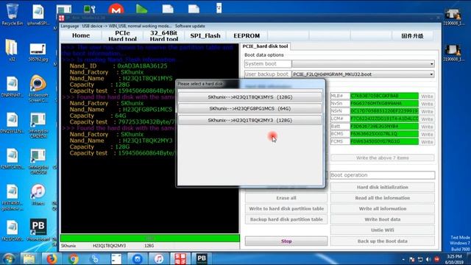Switch to the 32_64Bit Hard tool tab
Image resolution: width=471 pixels, height=265 pixels.
click(x=163, y=36)
